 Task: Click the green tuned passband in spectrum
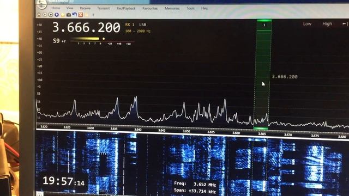(x=262, y=75)
